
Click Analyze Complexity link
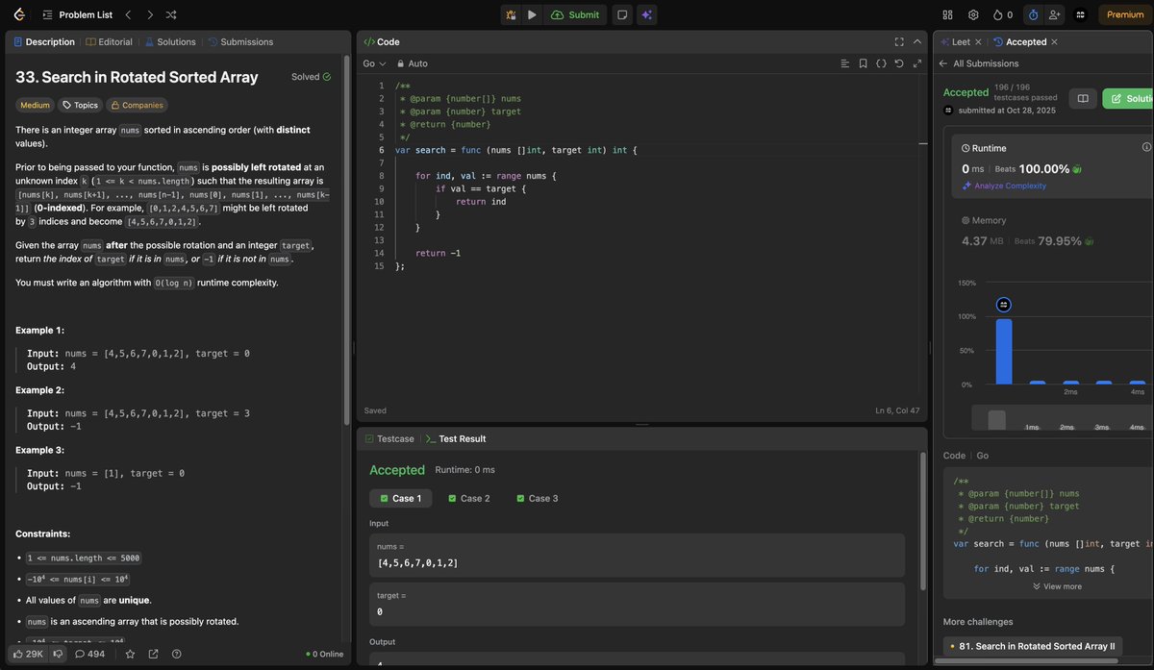coord(1004,186)
